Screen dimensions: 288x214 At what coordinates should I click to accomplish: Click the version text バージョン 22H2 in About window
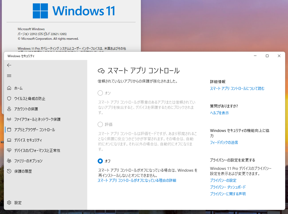42,34
